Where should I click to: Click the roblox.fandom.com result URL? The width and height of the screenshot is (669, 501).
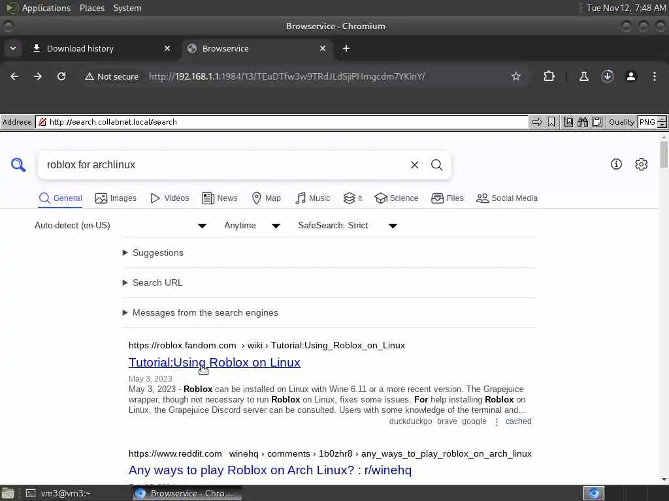(x=267, y=345)
